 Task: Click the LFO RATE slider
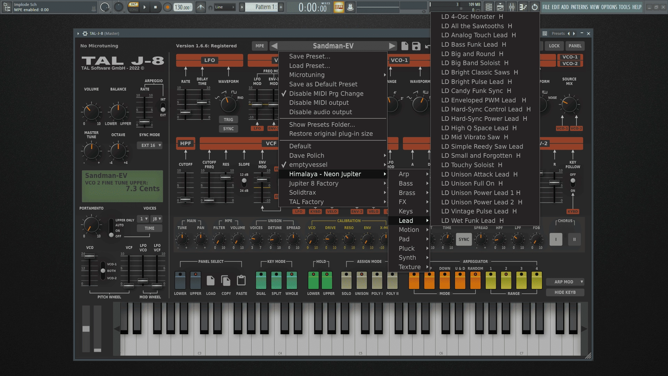[185, 112]
